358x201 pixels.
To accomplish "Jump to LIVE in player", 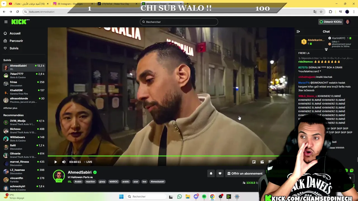I will click(x=88, y=162).
